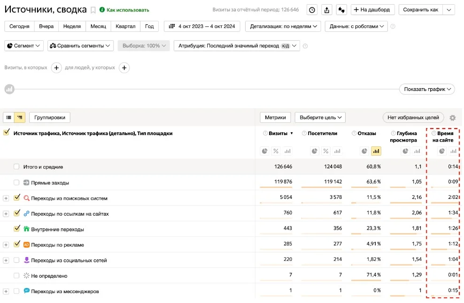Open the Как использовать help link
The width and height of the screenshot is (464, 303).
coord(124,10)
